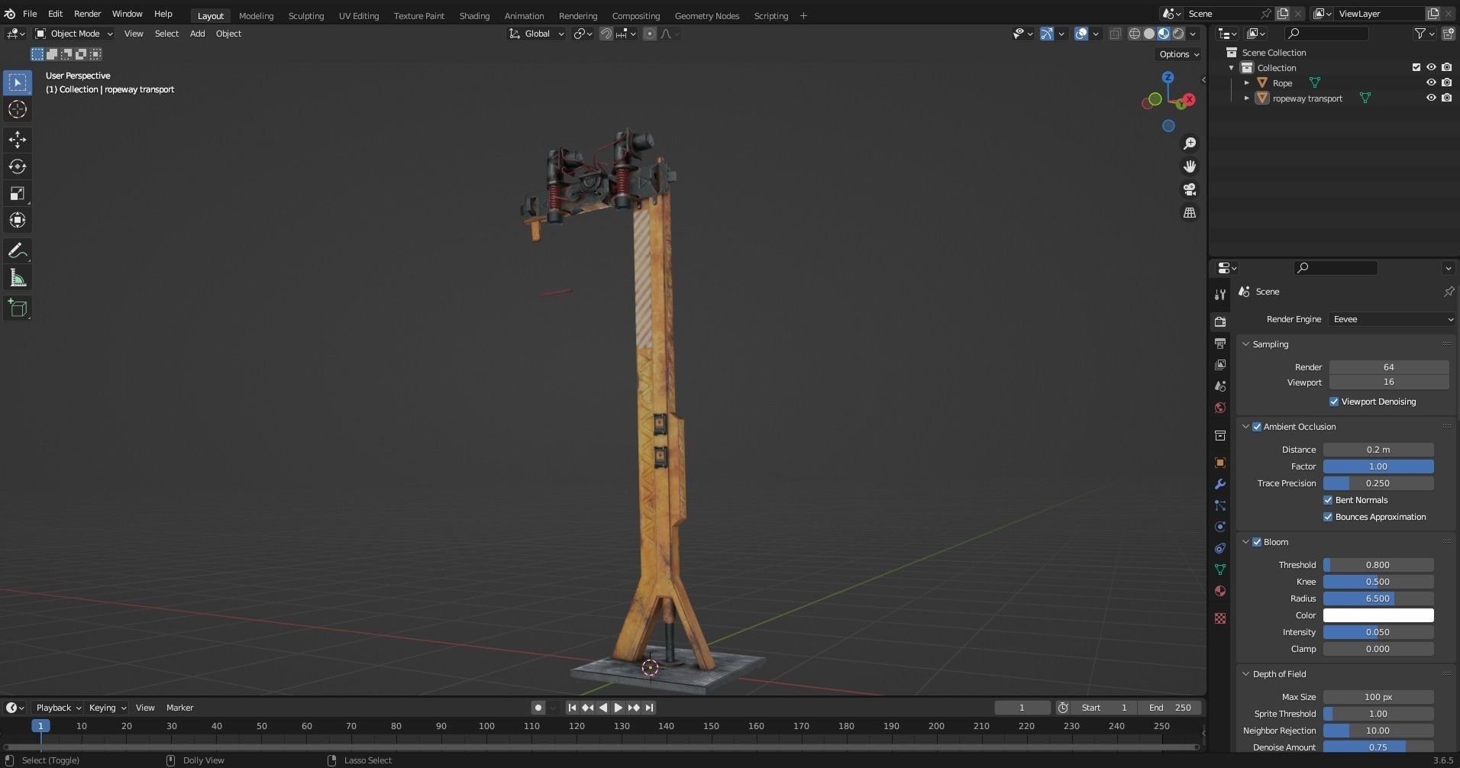
Task: Open the Add menu in the viewport header
Action: (x=197, y=34)
